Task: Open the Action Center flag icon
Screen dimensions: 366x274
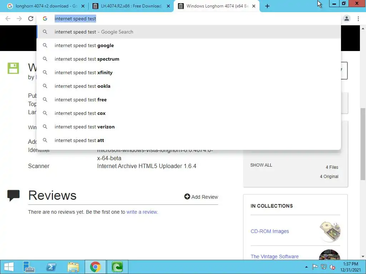Action: click(x=315, y=267)
